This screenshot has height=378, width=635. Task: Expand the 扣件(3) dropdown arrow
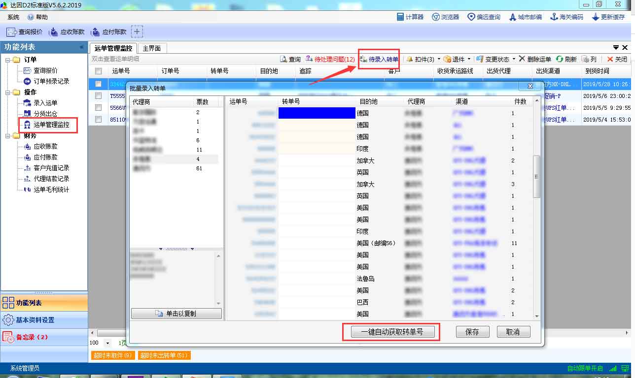(439, 59)
